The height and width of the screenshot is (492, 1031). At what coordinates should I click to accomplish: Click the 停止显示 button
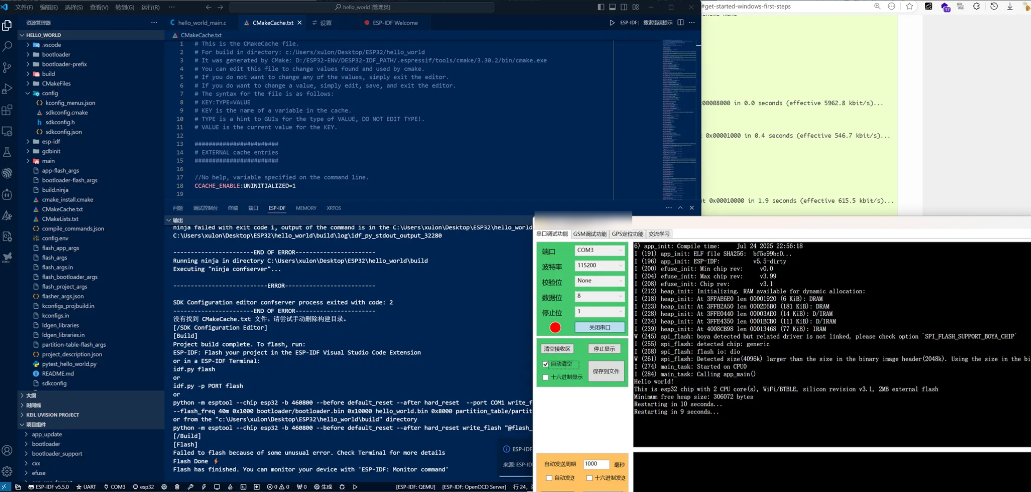604,349
